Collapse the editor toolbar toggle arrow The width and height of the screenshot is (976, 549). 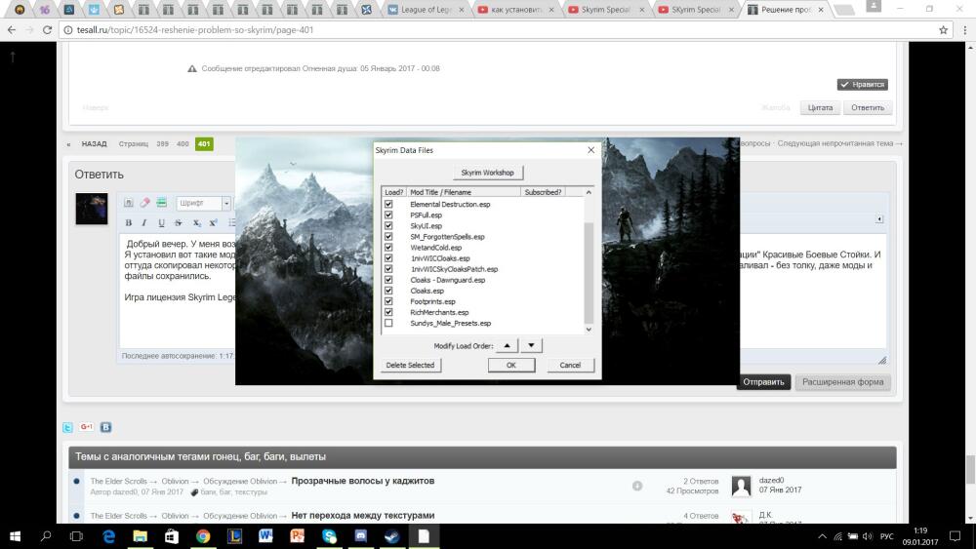[x=879, y=218]
